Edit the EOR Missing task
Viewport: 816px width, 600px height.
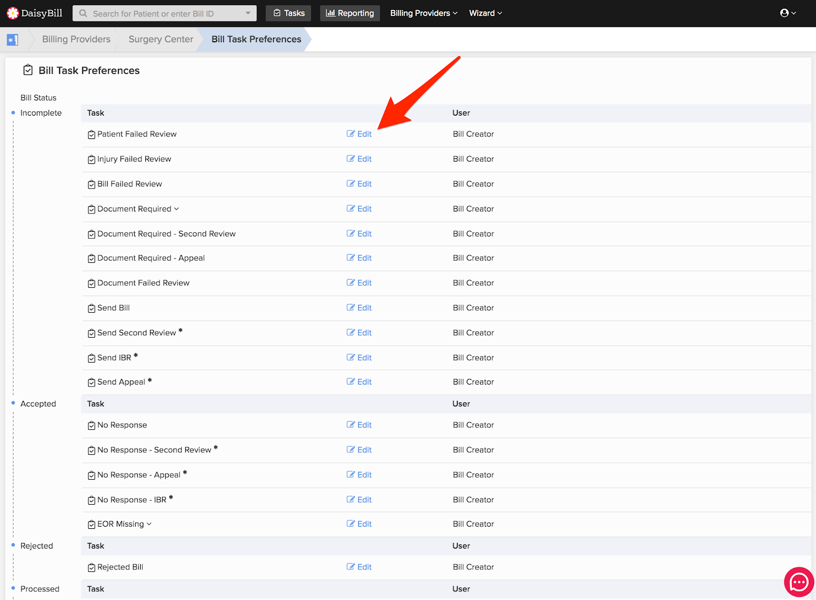(359, 524)
